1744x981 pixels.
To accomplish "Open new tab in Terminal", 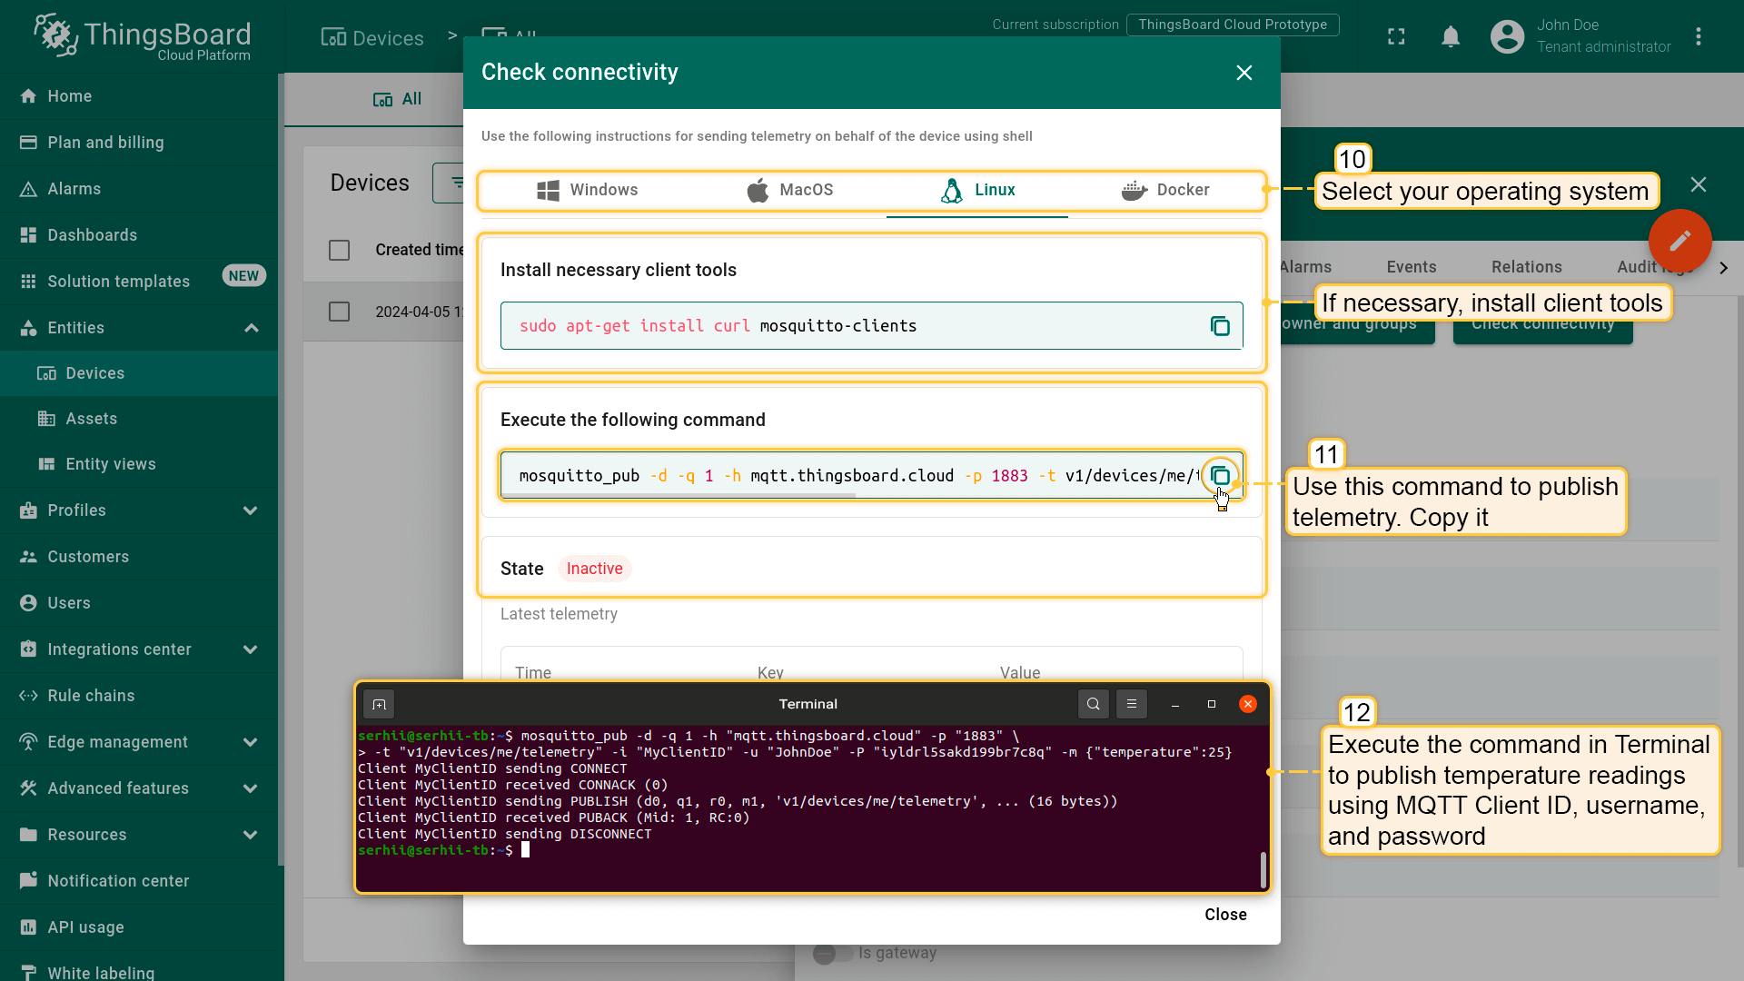I will coord(379,704).
